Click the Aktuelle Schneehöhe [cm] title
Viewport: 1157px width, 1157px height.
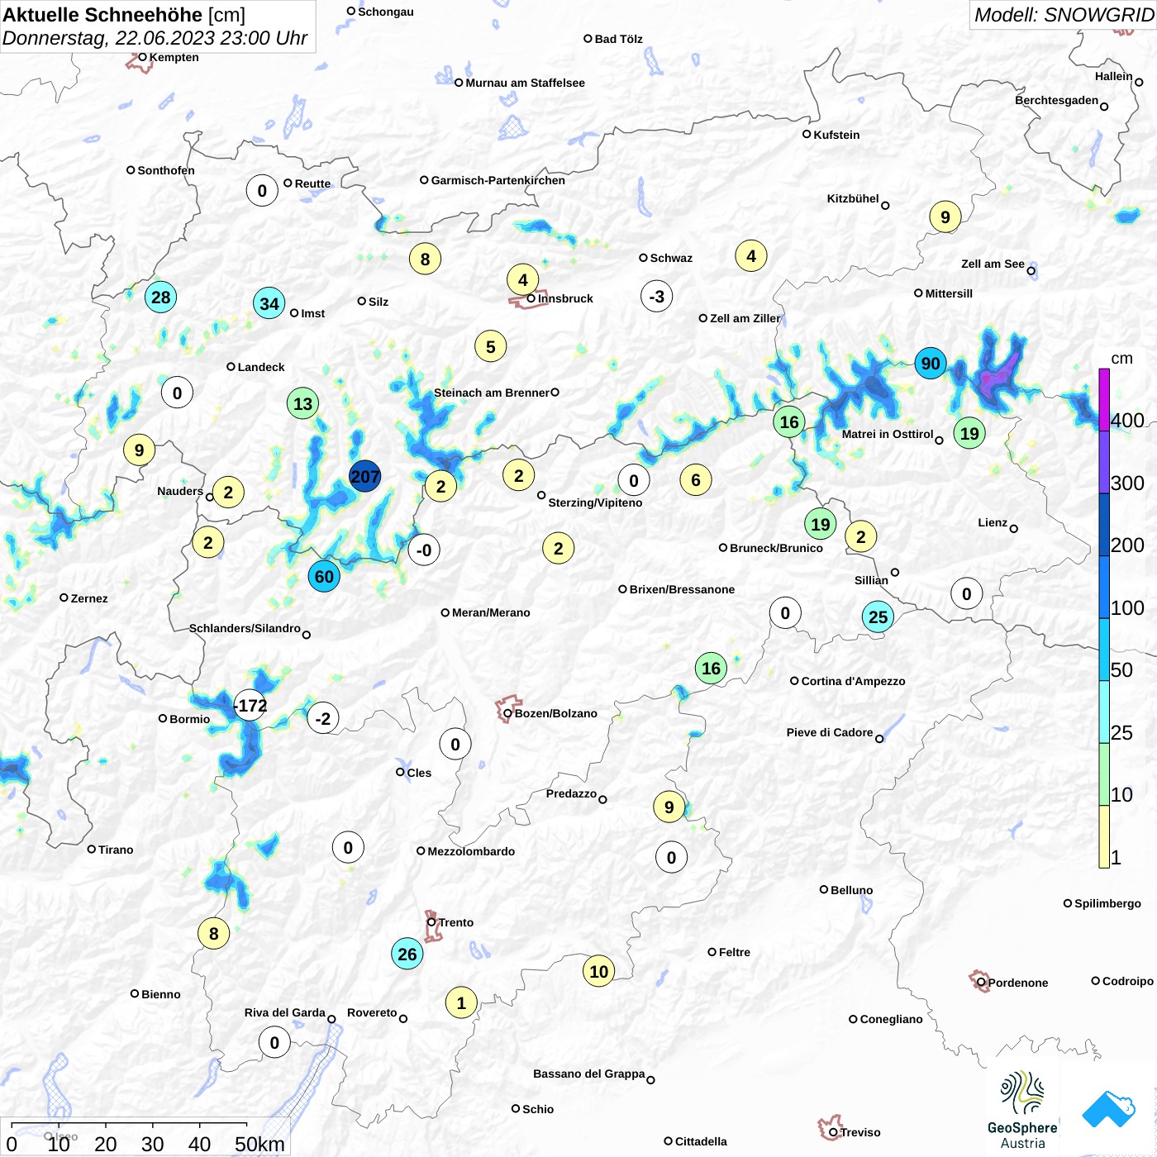[124, 15]
